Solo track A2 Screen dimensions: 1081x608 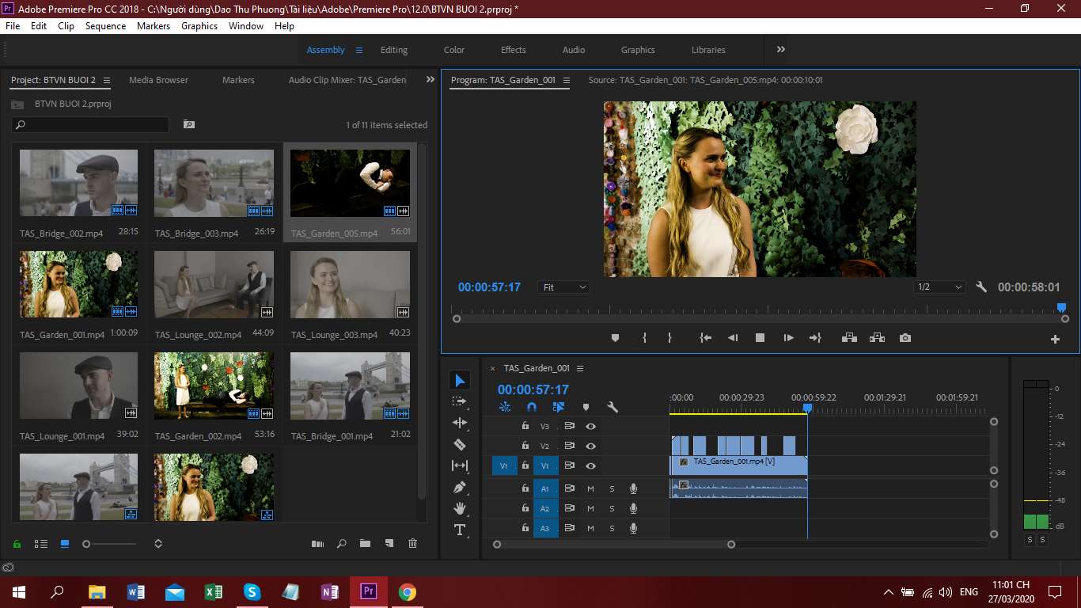(x=612, y=508)
